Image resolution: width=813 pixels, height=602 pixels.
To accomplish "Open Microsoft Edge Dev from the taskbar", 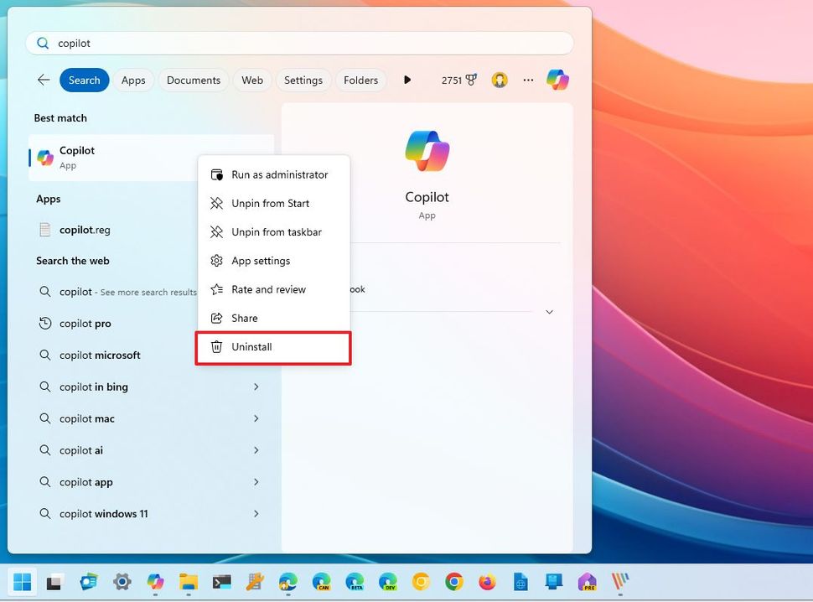I will point(388,581).
